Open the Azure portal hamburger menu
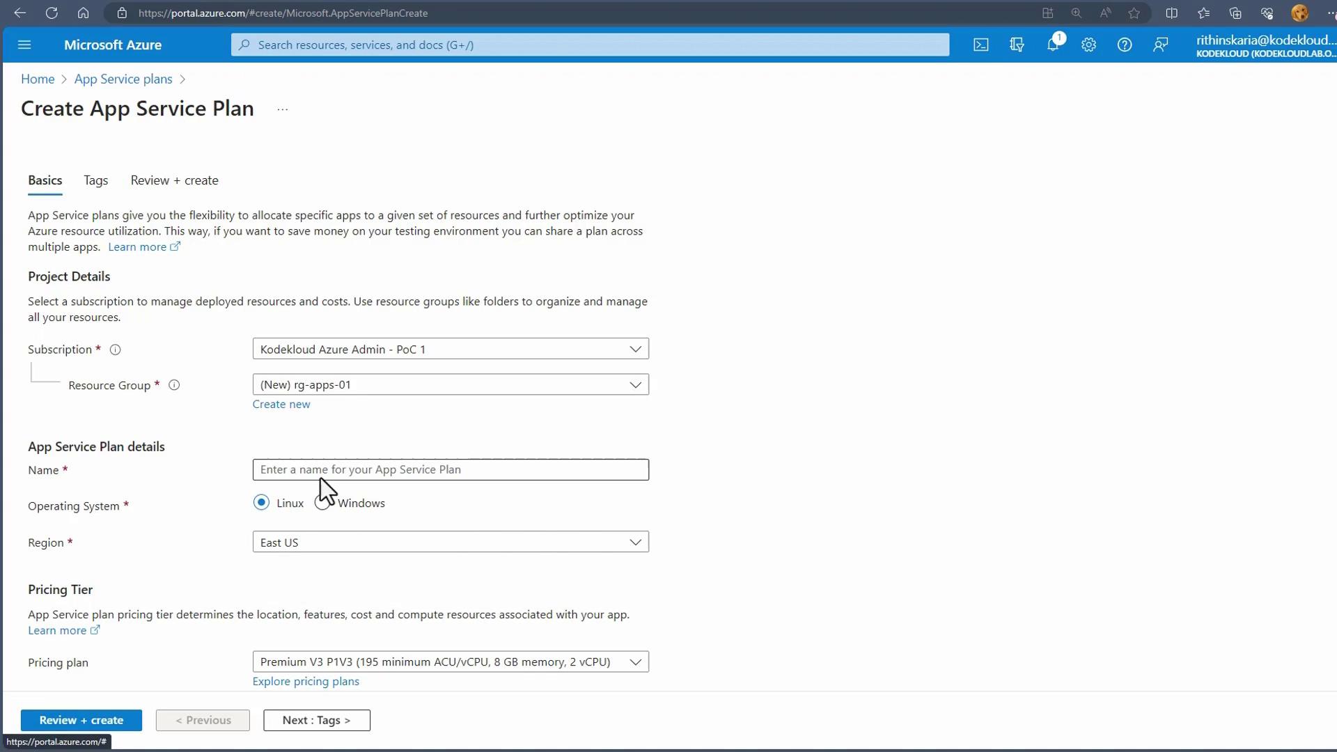 pyautogui.click(x=24, y=45)
